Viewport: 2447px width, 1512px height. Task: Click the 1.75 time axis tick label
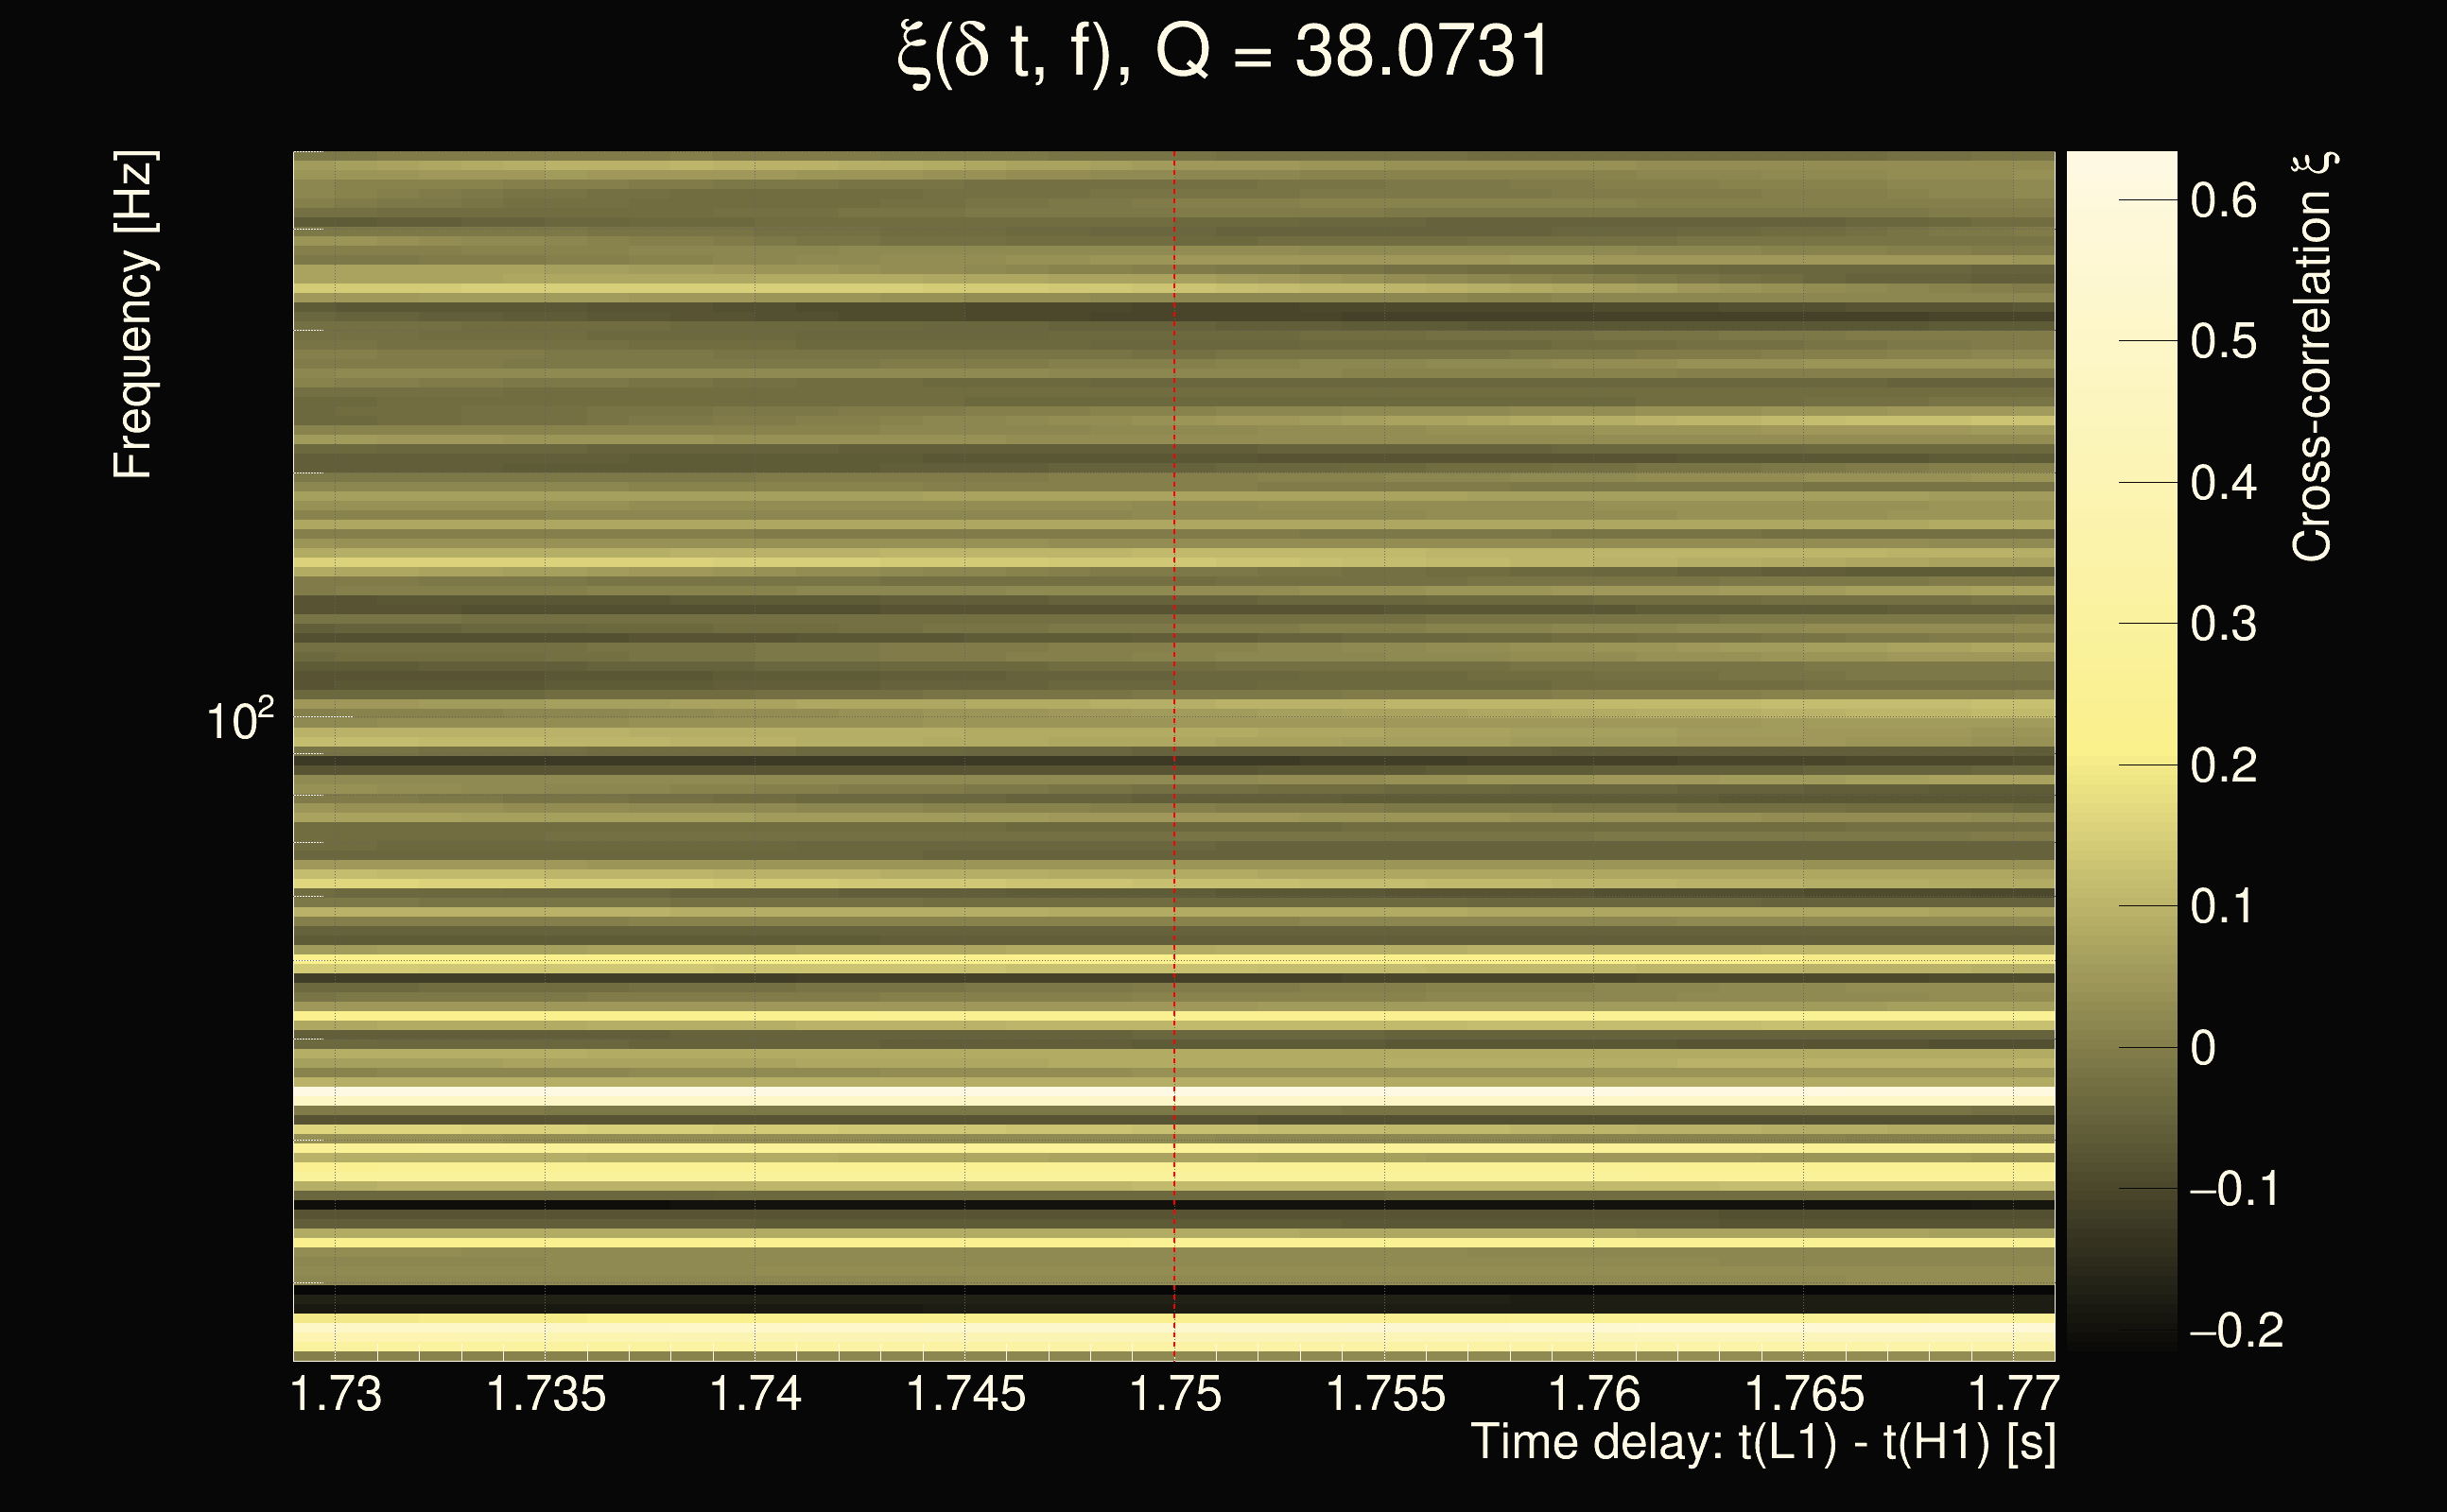coord(1174,1394)
